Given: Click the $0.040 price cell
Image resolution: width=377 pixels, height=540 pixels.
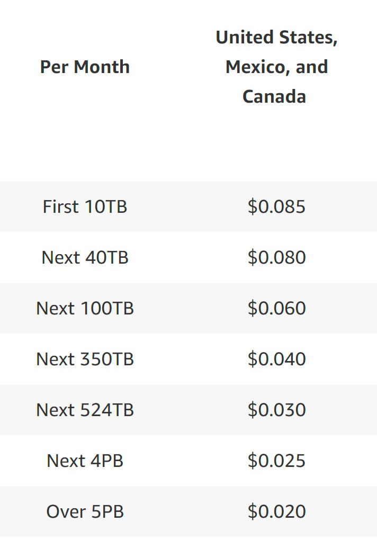Looking at the screenshot, I should (276, 359).
